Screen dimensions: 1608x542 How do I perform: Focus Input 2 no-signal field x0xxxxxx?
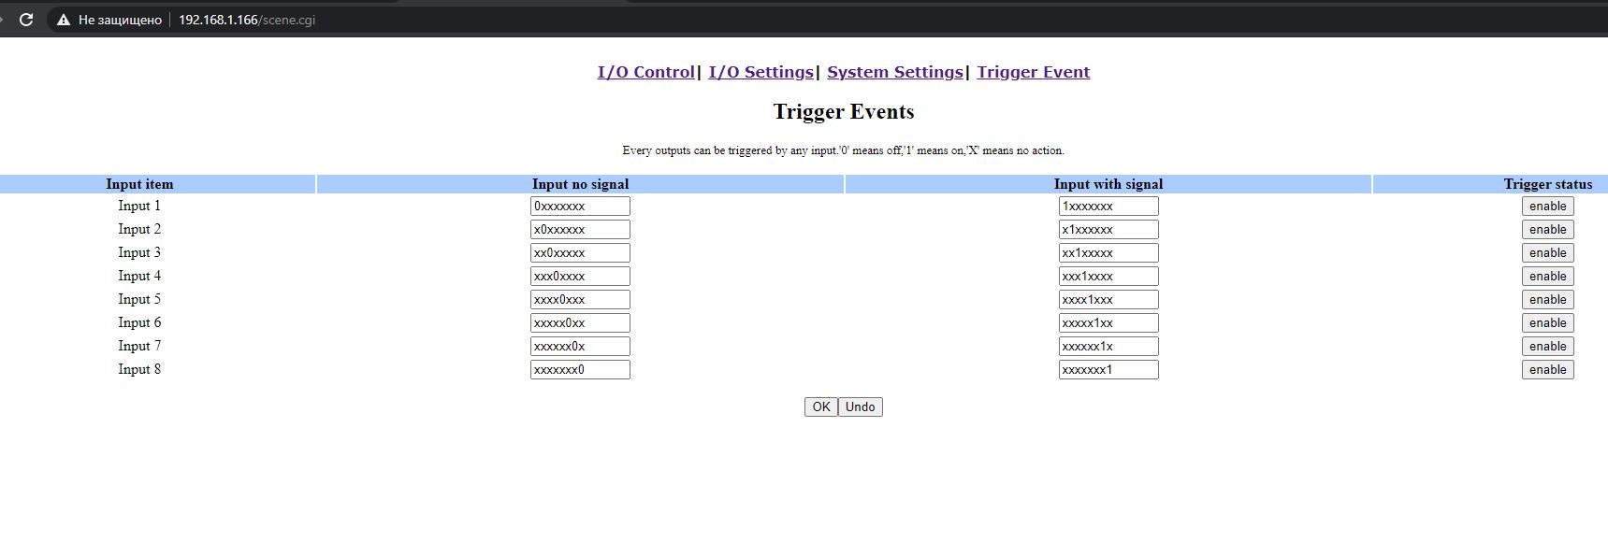pyautogui.click(x=580, y=229)
